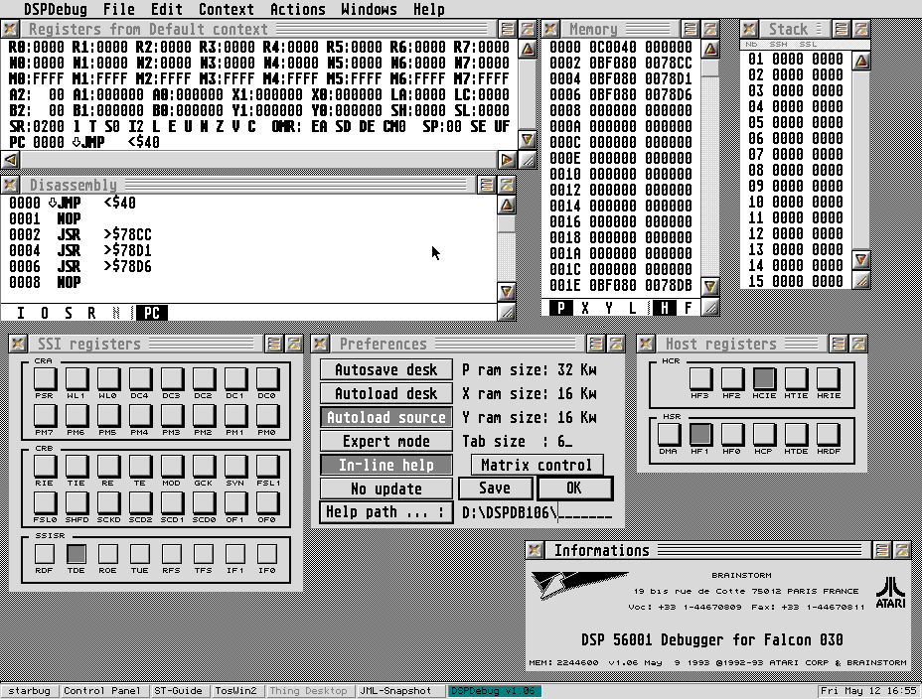Image resolution: width=922 pixels, height=699 pixels.
Task: Toggle In-line help option
Action: (x=386, y=465)
